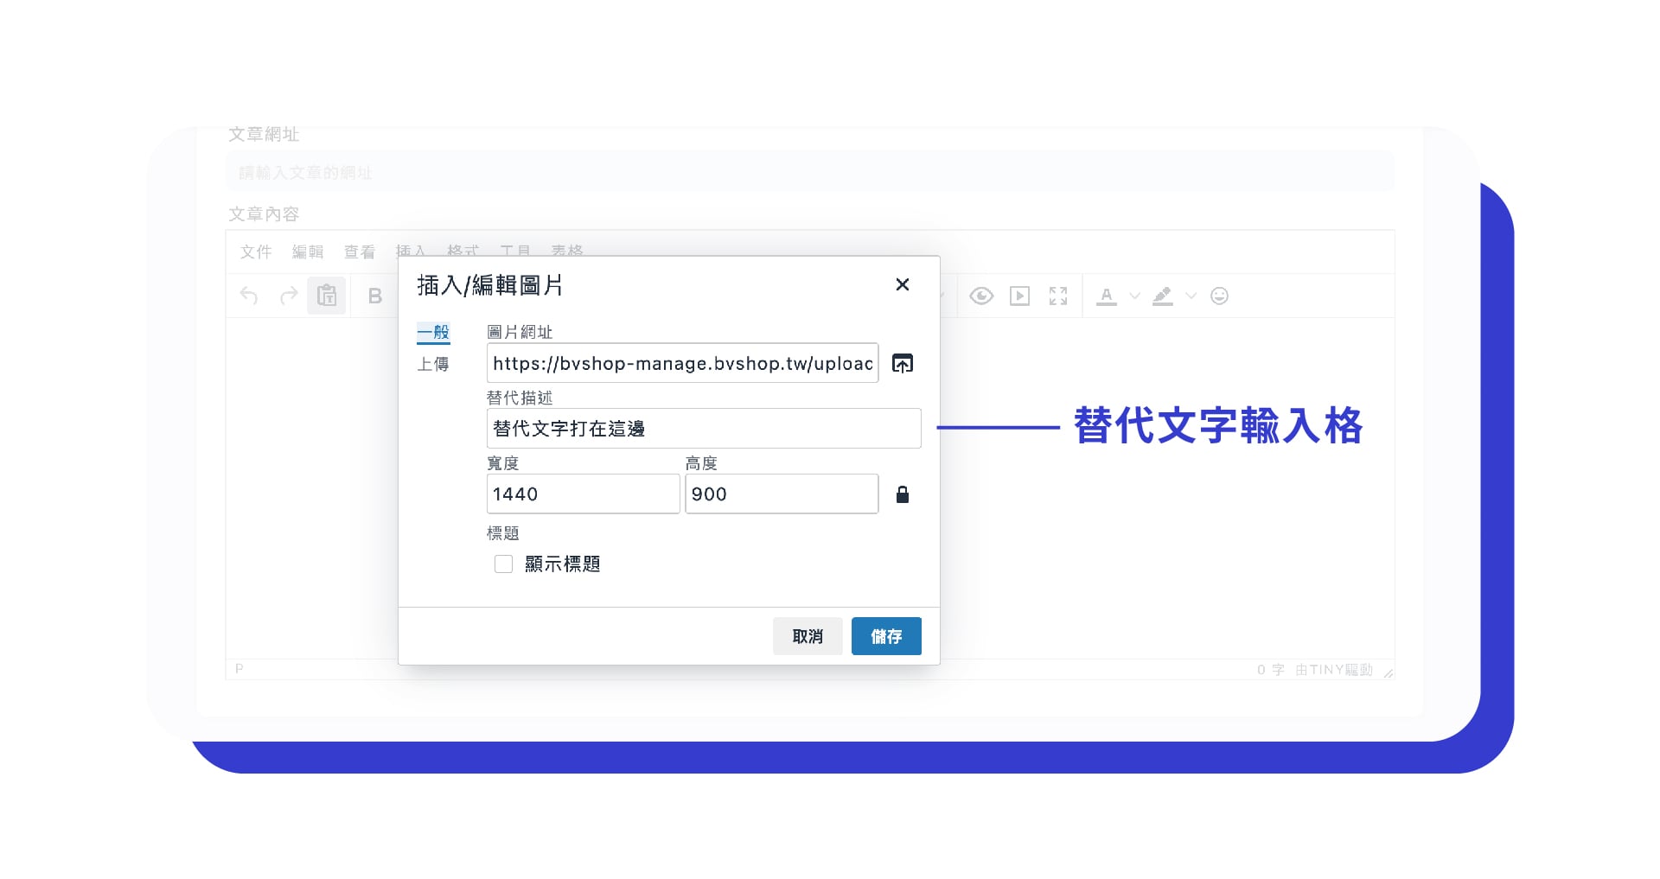
Task: Click the insert media play icon
Action: pos(1020,296)
